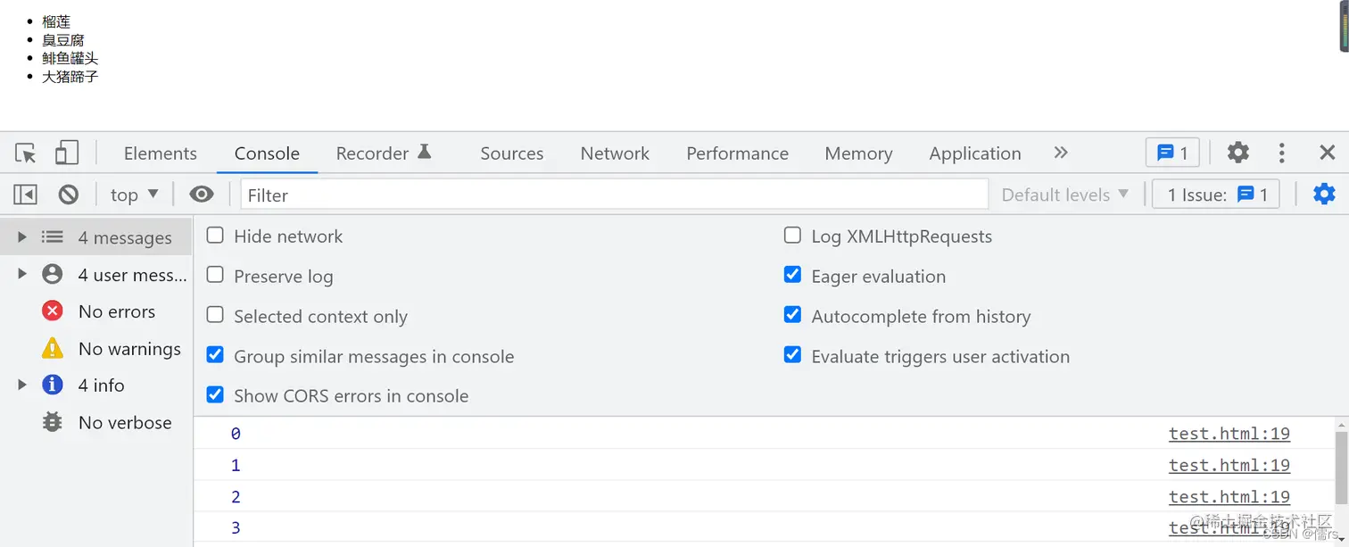Click the 1 Issue button

click(x=1216, y=195)
